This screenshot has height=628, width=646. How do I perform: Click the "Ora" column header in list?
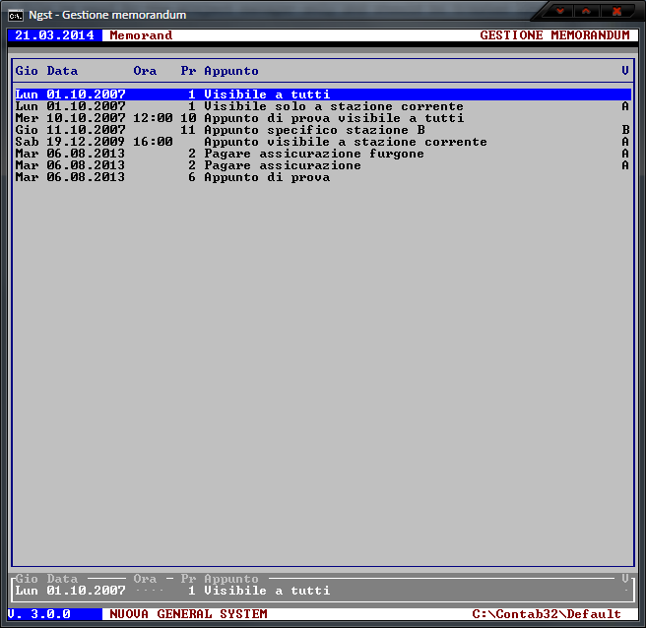coord(145,71)
